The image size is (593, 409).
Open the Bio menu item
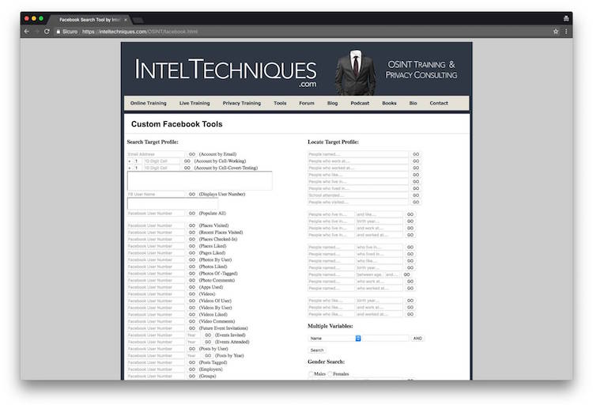(413, 103)
